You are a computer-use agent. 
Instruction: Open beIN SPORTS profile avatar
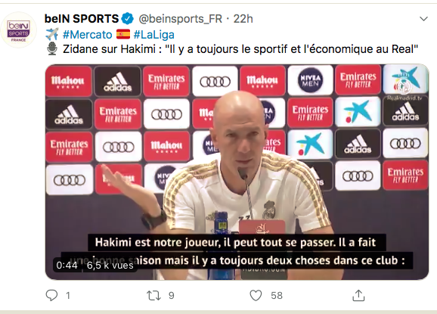coord(19,30)
